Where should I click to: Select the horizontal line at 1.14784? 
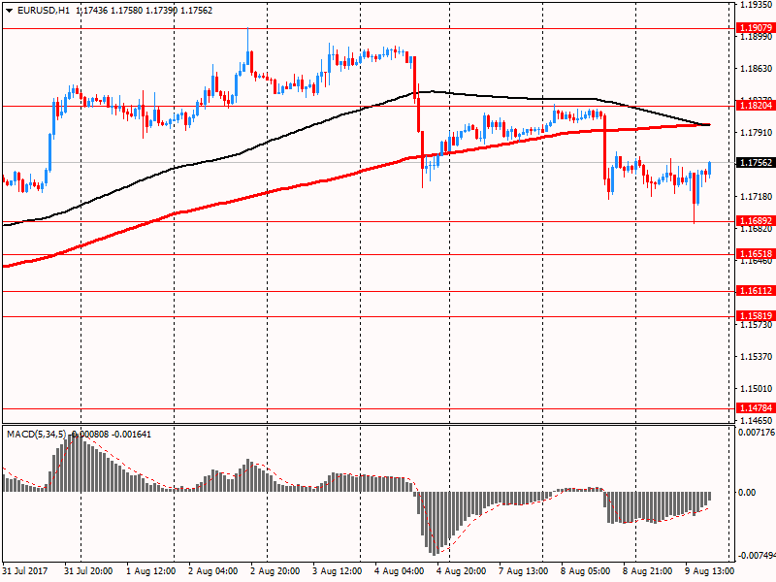(x=369, y=408)
